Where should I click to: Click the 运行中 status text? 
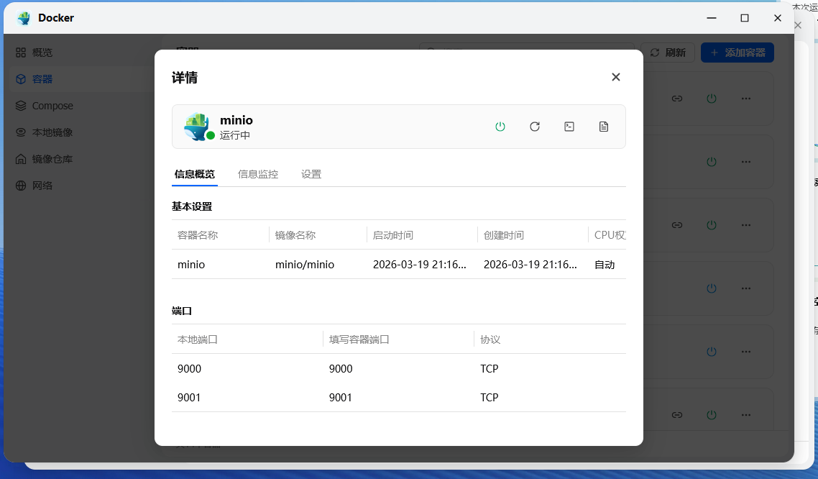click(x=235, y=135)
